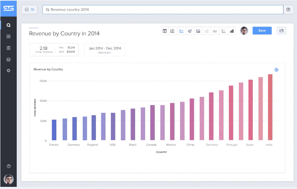The width and height of the screenshot is (297, 189).
Task: Open the Jan 2014 - Dec 2014 date filter
Action: (105, 50)
